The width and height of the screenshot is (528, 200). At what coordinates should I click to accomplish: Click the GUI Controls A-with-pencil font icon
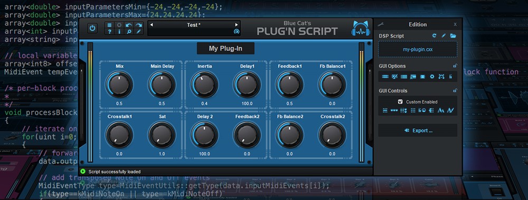click(x=450, y=110)
